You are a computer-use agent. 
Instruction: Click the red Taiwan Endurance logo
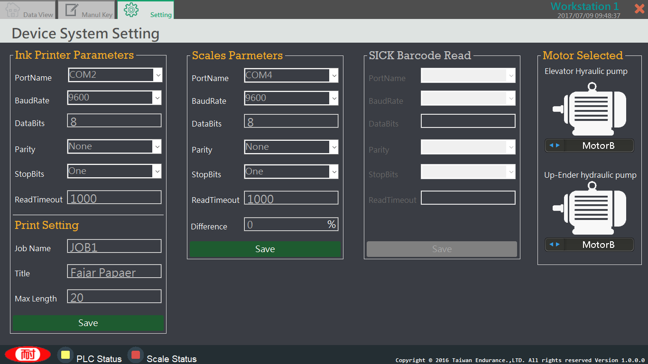coord(28,355)
